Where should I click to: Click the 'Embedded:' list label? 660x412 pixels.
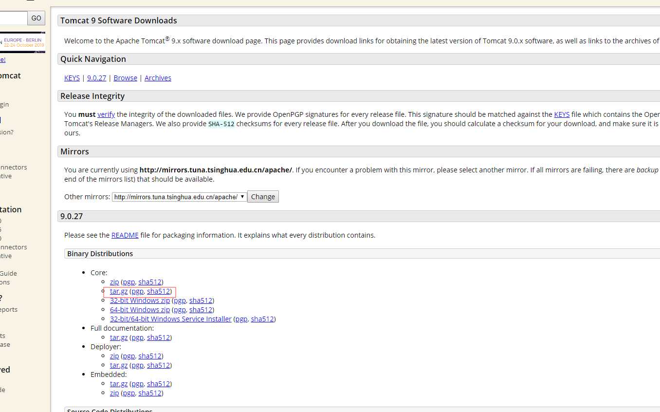(x=109, y=375)
